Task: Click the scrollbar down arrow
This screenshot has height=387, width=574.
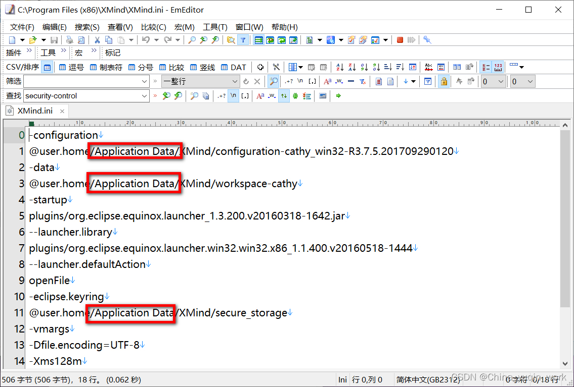Action: coord(565,363)
